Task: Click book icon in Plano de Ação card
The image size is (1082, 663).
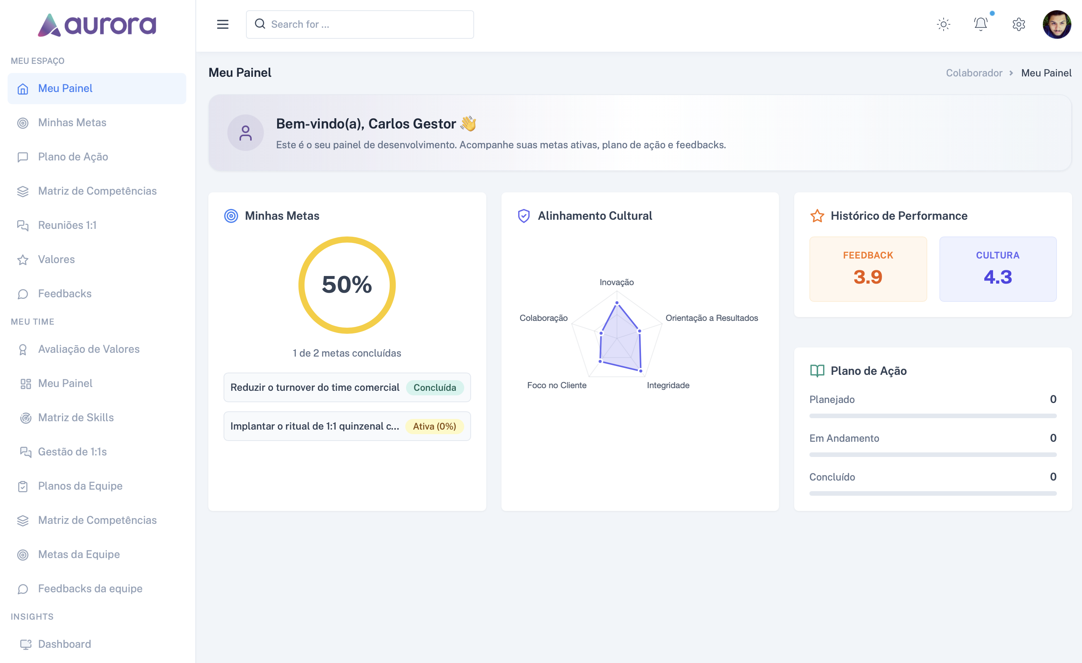Action: coord(817,371)
